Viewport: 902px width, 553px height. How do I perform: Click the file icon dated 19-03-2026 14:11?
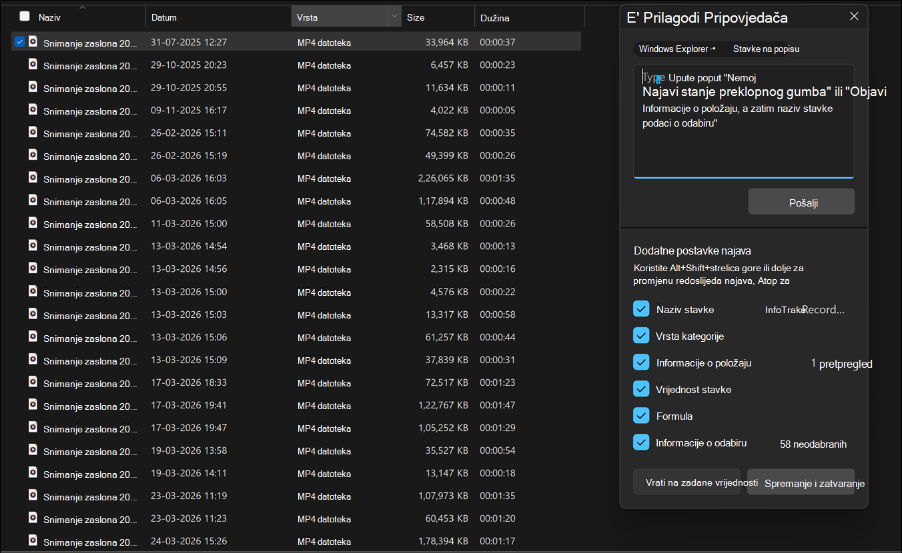33,472
